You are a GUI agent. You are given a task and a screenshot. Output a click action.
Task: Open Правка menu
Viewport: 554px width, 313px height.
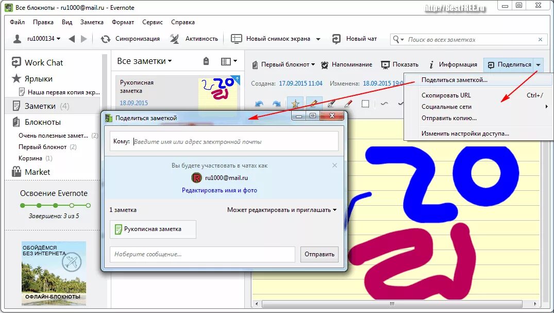pos(43,22)
